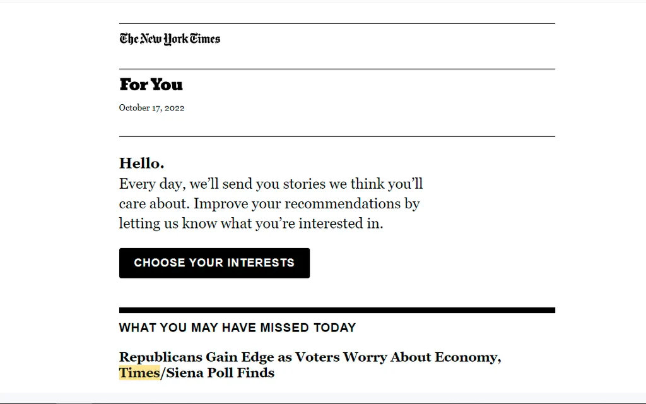Click the word Republicans in the headline
The width and height of the screenshot is (646, 404).
160,357
